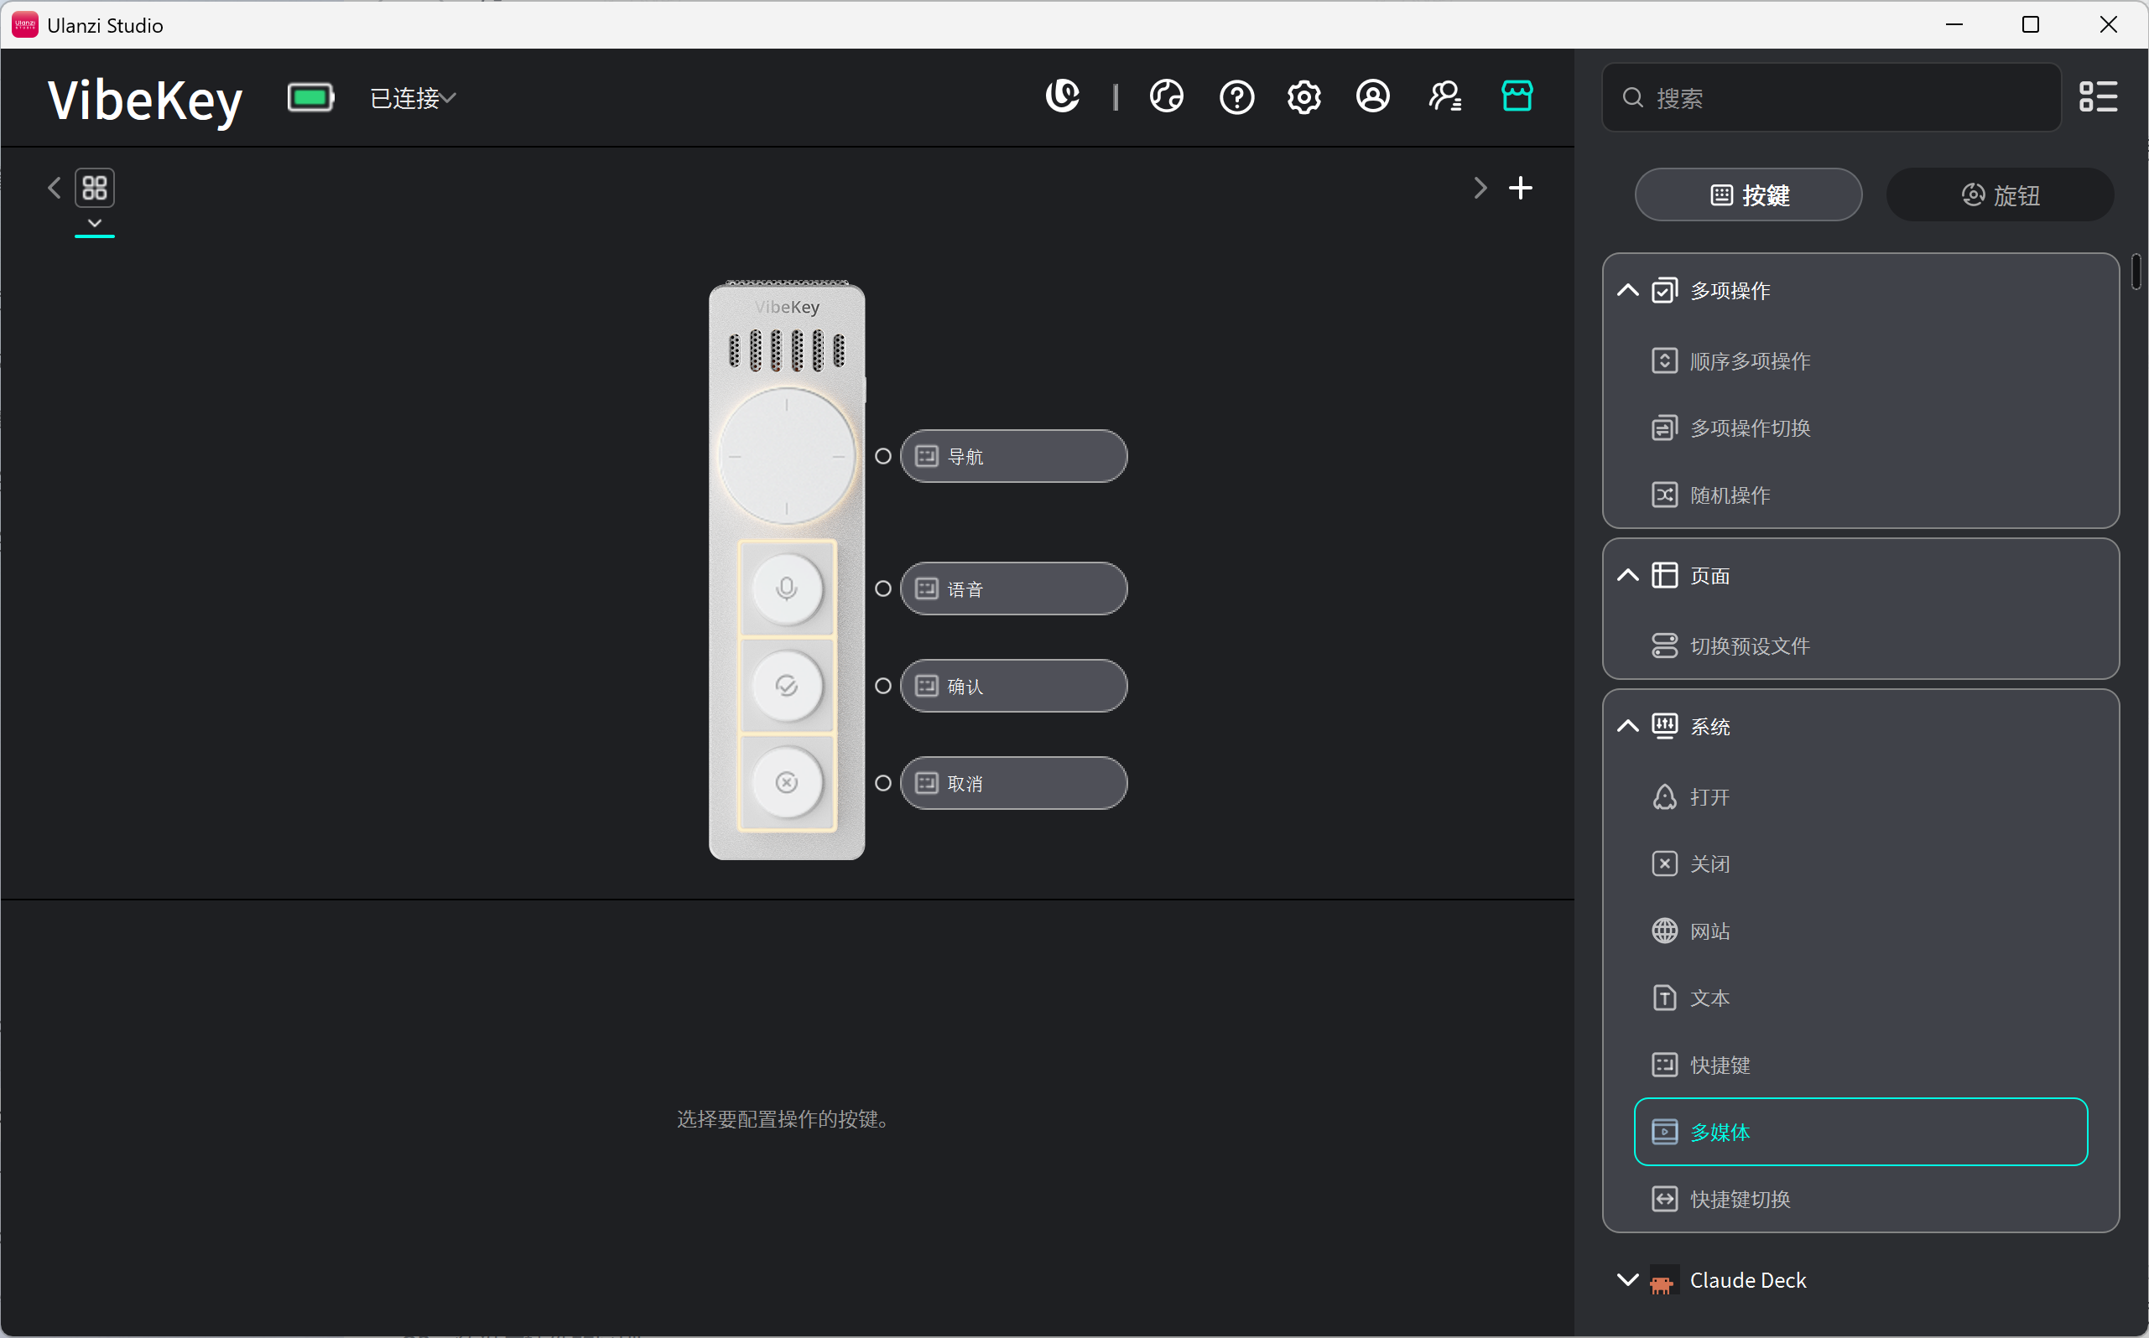
Task: Collapse the 系统 section
Action: coord(1627,727)
